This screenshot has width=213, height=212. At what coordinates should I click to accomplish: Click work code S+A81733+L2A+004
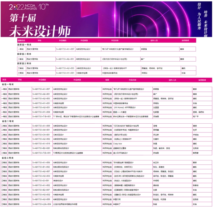tap(42, 204)
